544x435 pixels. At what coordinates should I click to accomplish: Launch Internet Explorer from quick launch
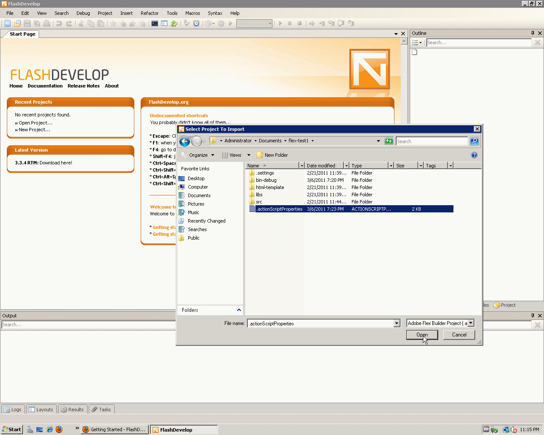coord(49,429)
